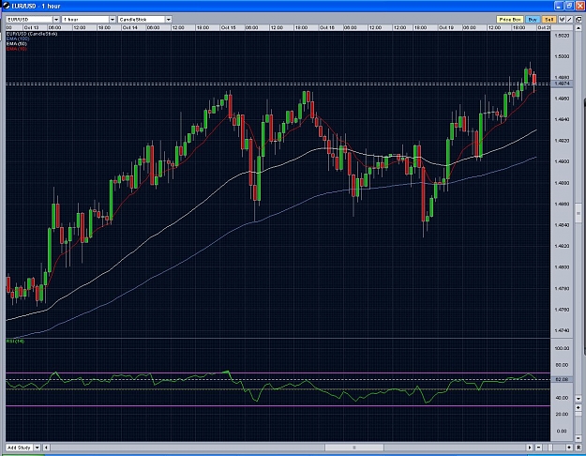586x456 pixels.
Task: Click the horizontal scrollbar left arrow
Action: point(46,448)
